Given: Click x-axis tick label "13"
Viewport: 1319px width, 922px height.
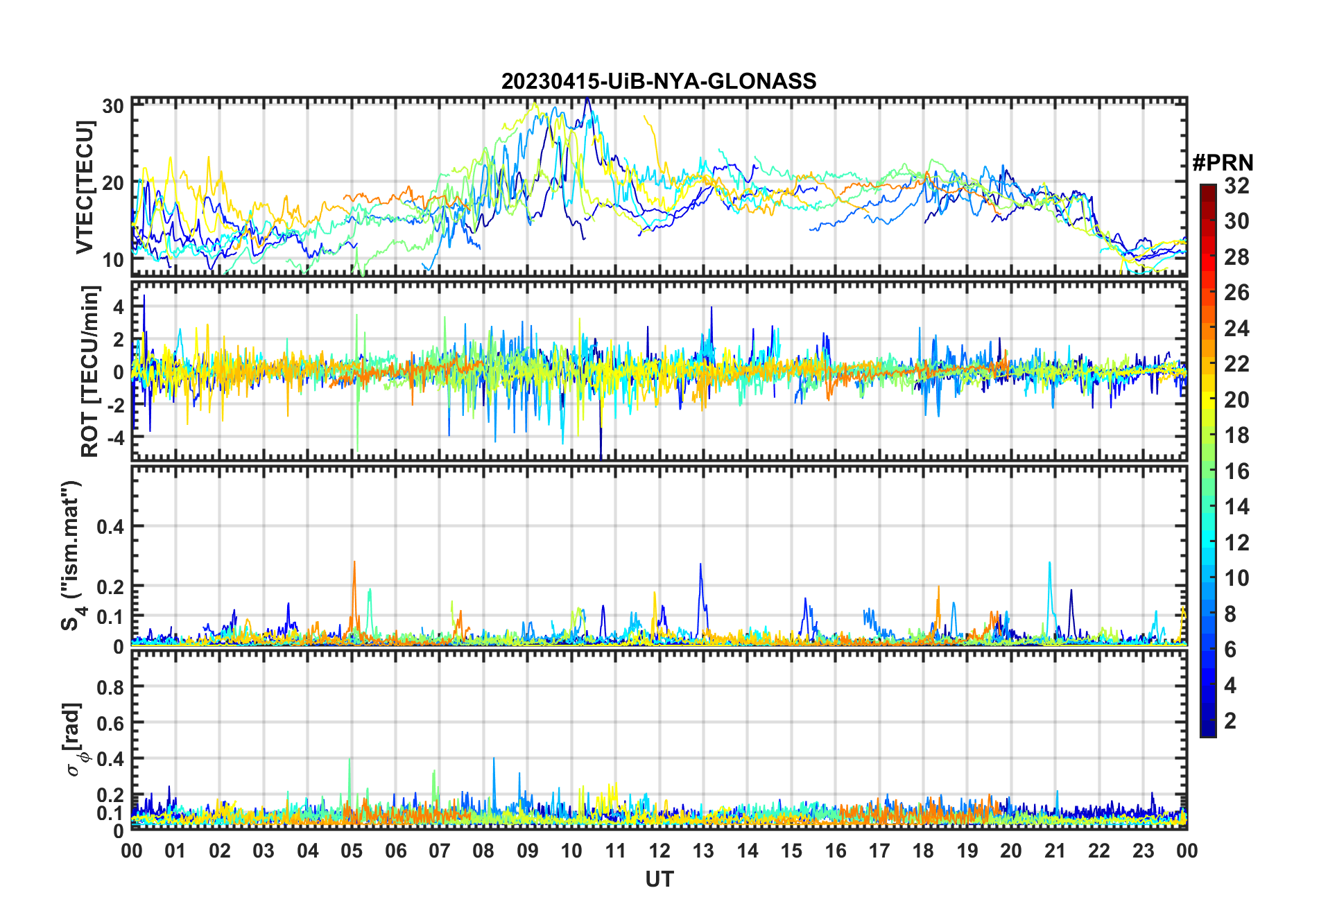Looking at the screenshot, I should (x=703, y=851).
